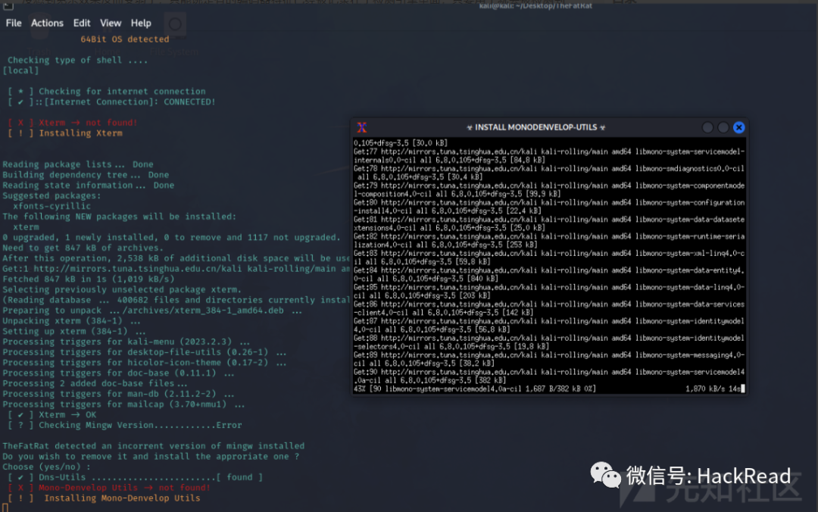Viewport: 818px width, 512px height.
Task: Click red 'Xterm -> not found!' line
Action: (x=73, y=123)
